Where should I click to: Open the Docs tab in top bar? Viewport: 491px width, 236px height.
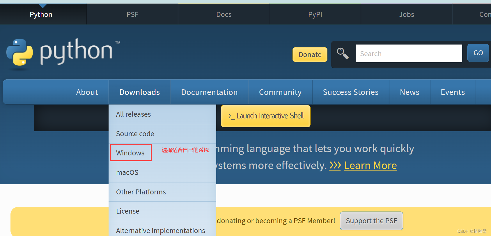tap(224, 15)
